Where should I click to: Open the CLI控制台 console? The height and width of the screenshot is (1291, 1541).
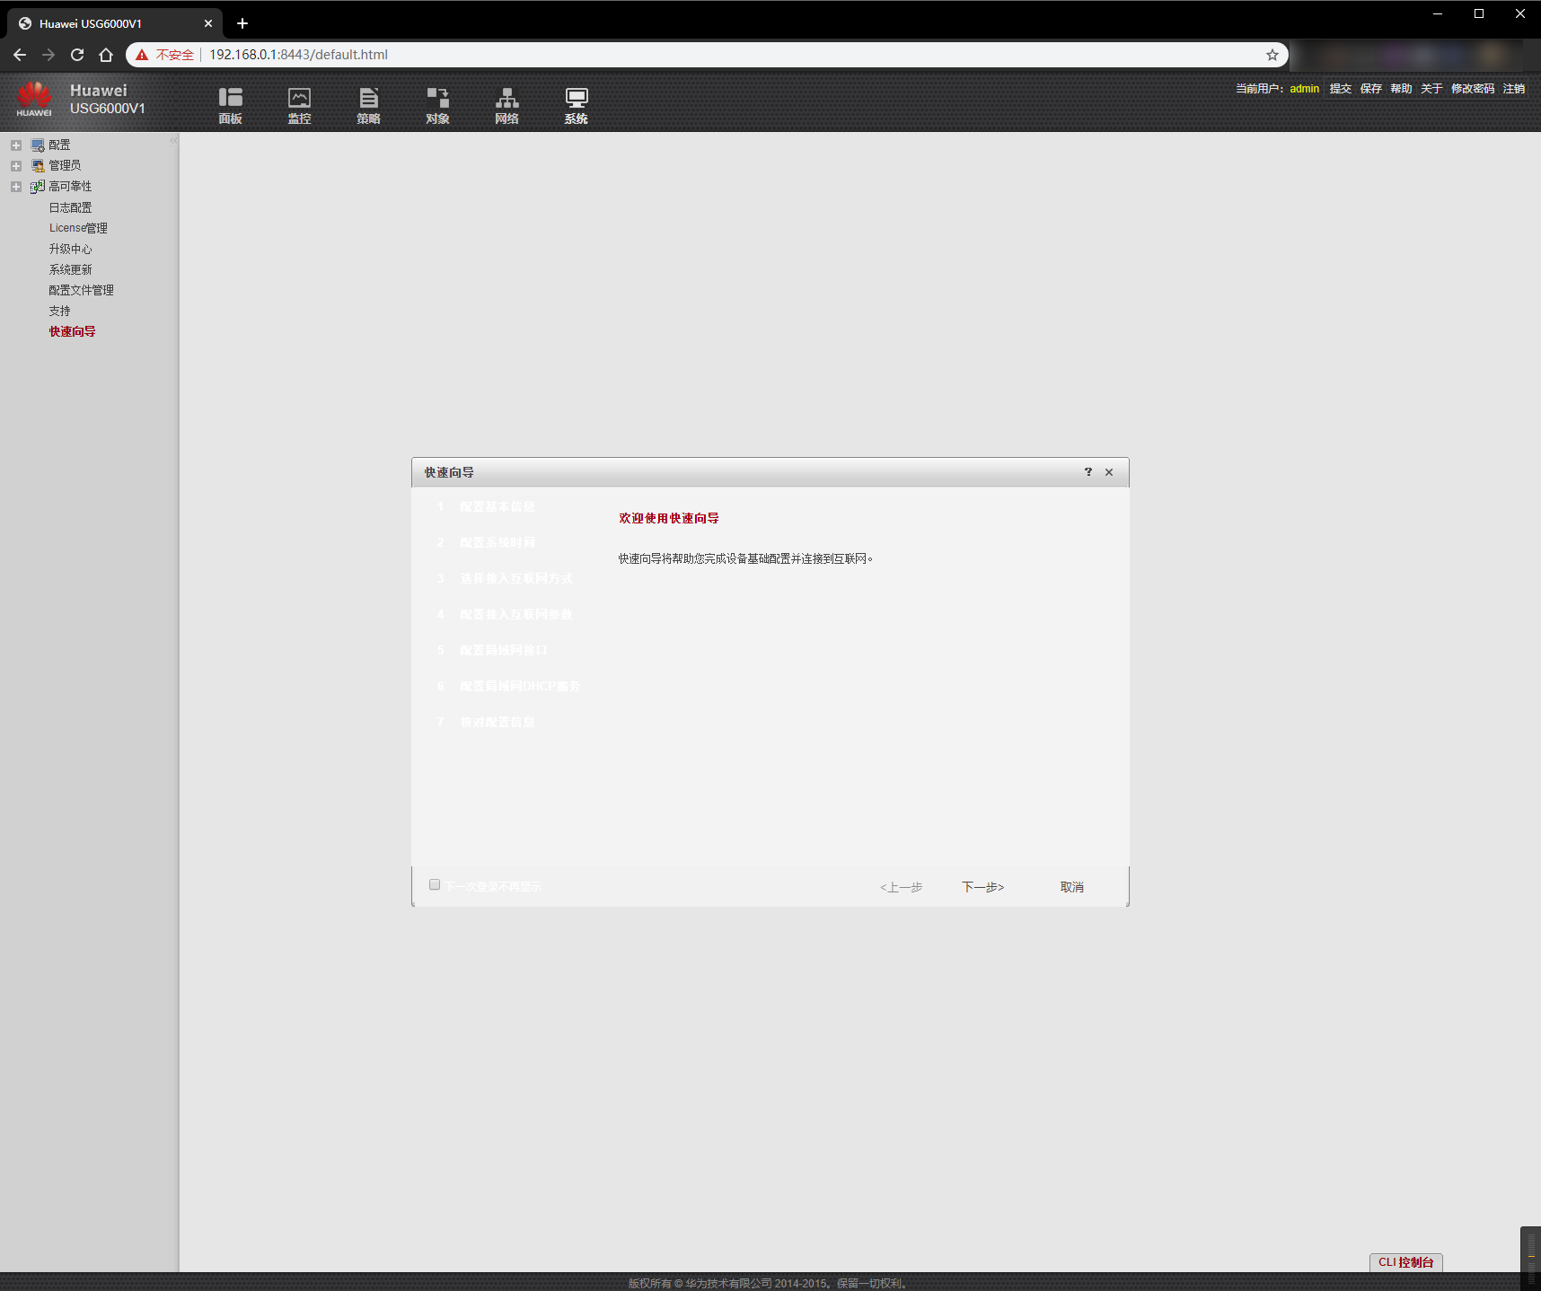[1405, 1262]
